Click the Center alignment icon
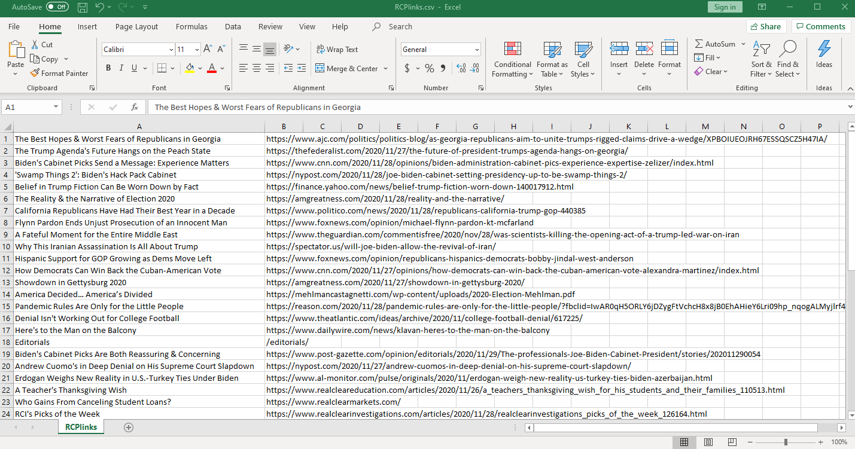Viewport: 855px width, 449px height. (257, 68)
